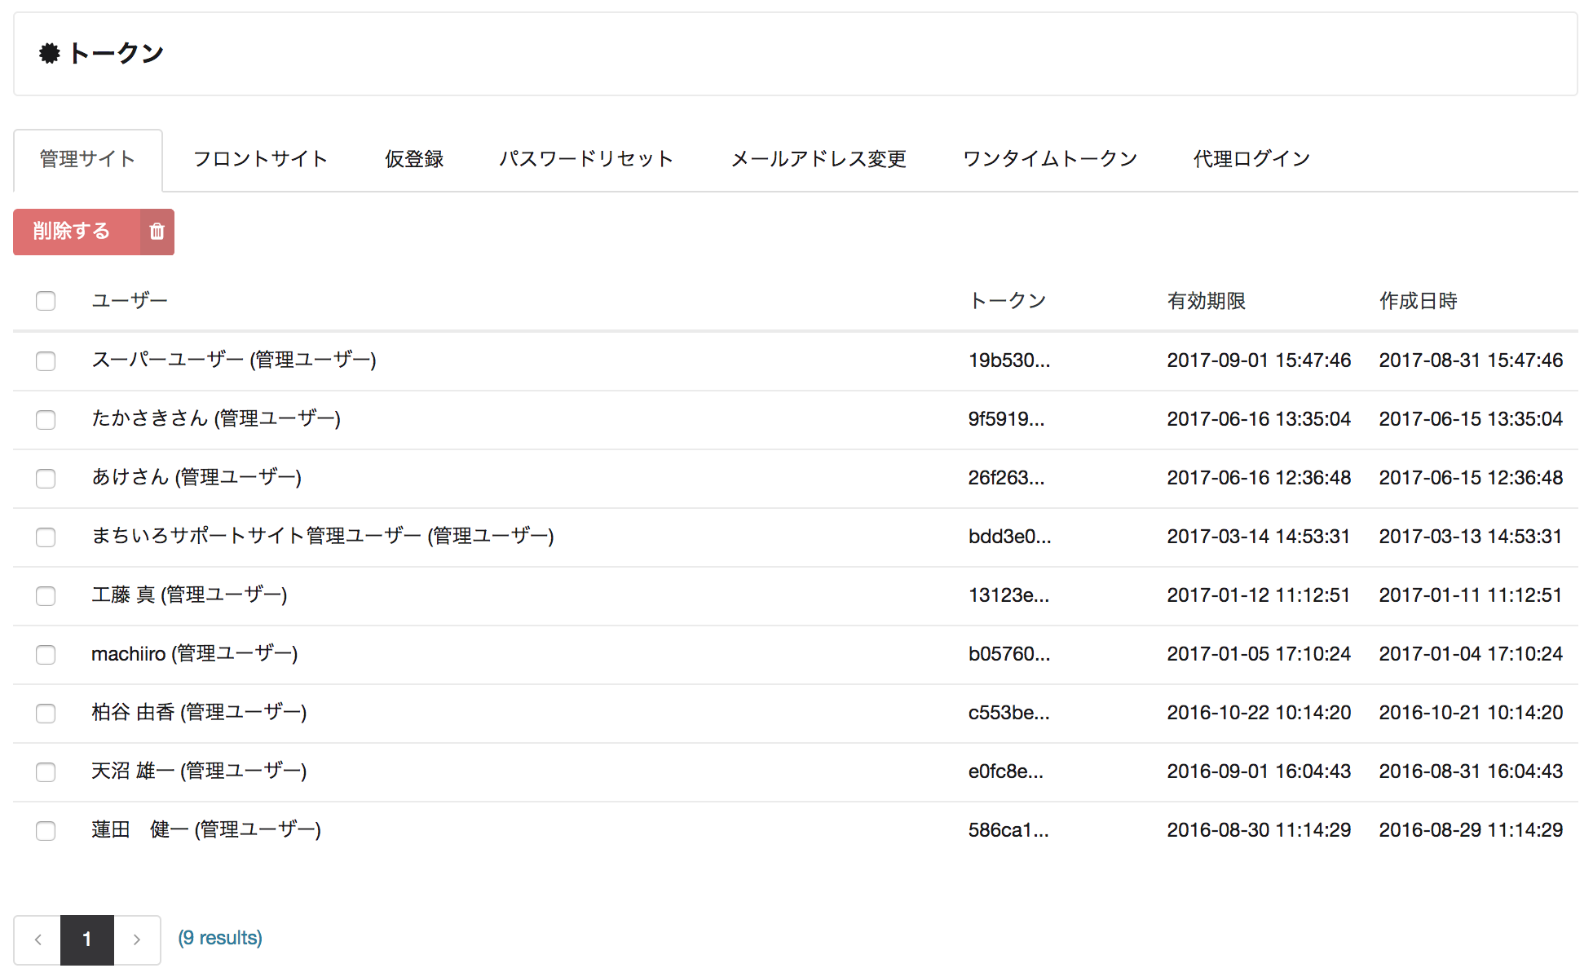Open the パスワードリセット tab

coord(586,160)
